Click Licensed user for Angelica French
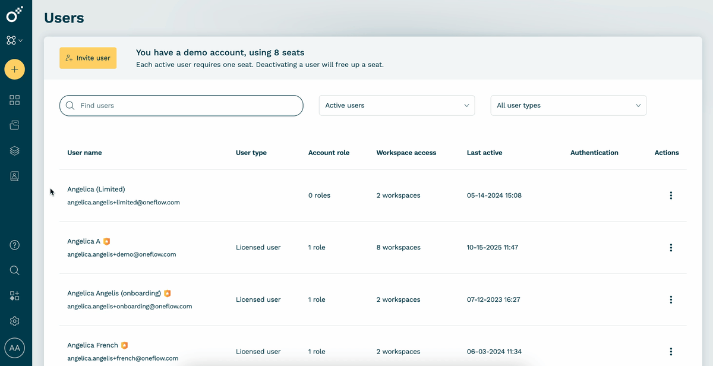Image resolution: width=713 pixels, height=366 pixels. (258, 352)
